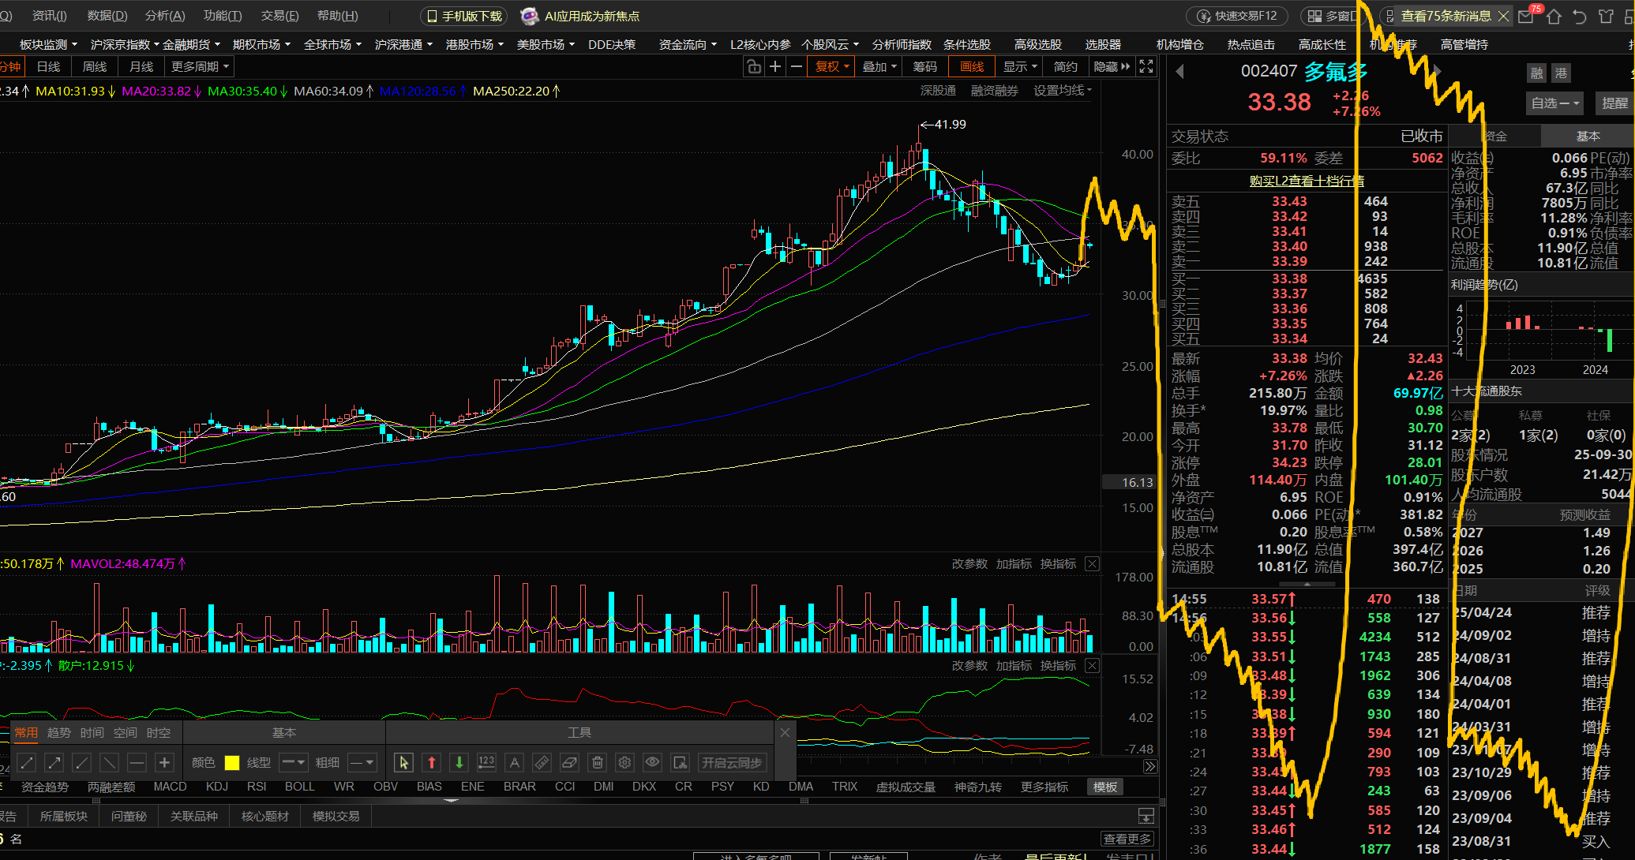
Task: Click the unlock padlock icon above chart
Action: click(754, 67)
